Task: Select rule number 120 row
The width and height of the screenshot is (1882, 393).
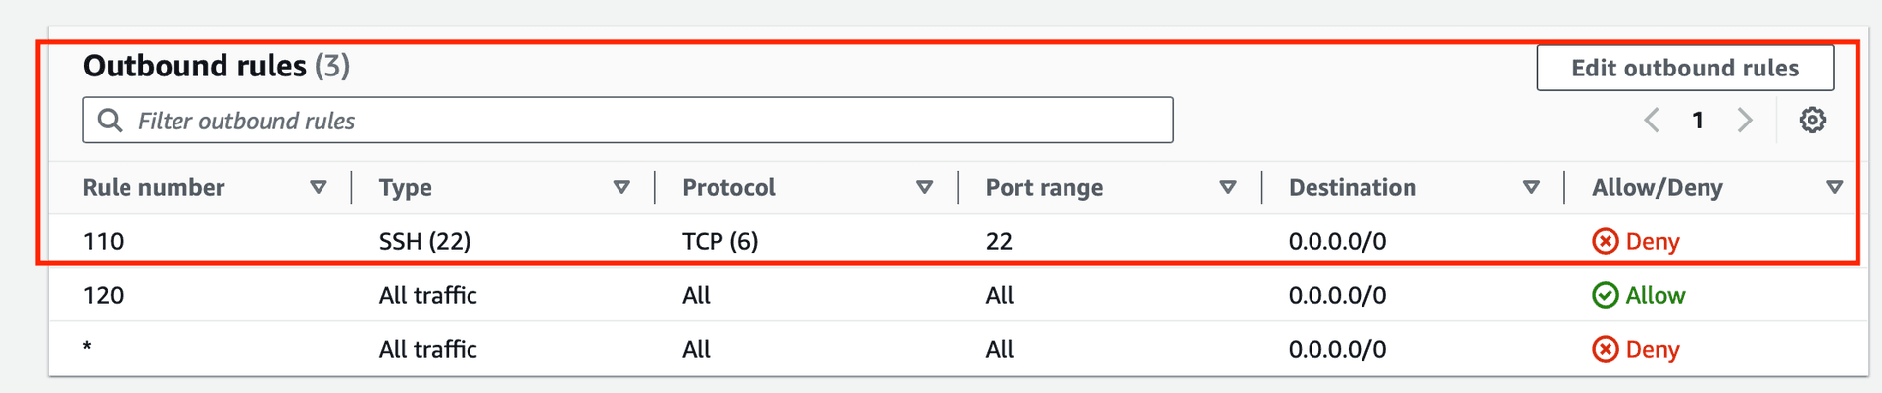Action: click(104, 295)
